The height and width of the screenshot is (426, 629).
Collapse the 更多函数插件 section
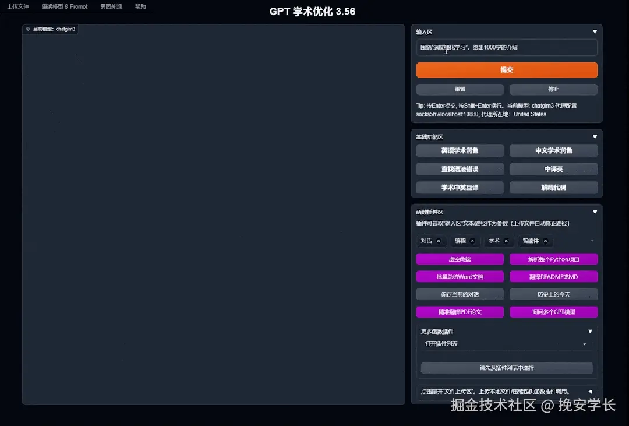click(x=590, y=331)
